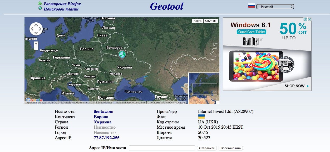Open the Русский language dropdown

[x=275, y=7]
